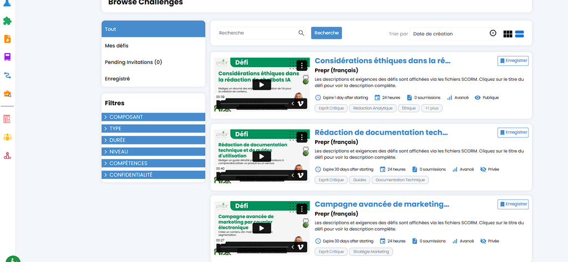Open video menu dots on Campagne avancée thumbnail
Screen dimensions: 568x262
302,209
